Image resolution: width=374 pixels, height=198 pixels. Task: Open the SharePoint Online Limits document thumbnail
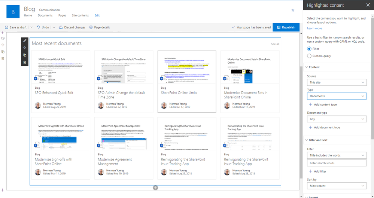(187, 67)
